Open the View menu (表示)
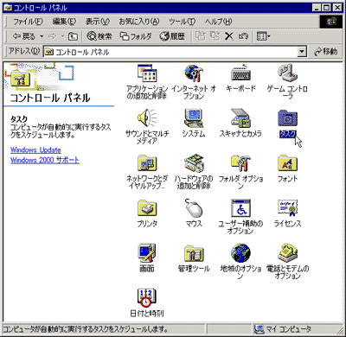 98,22
